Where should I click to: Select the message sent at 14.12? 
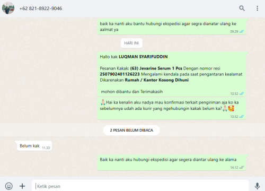click(171, 163)
